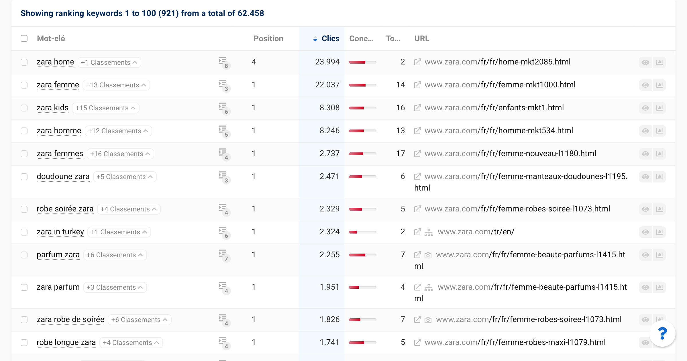Select the zara home row checkbox
The height and width of the screenshot is (361, 687).
[24, 62]
